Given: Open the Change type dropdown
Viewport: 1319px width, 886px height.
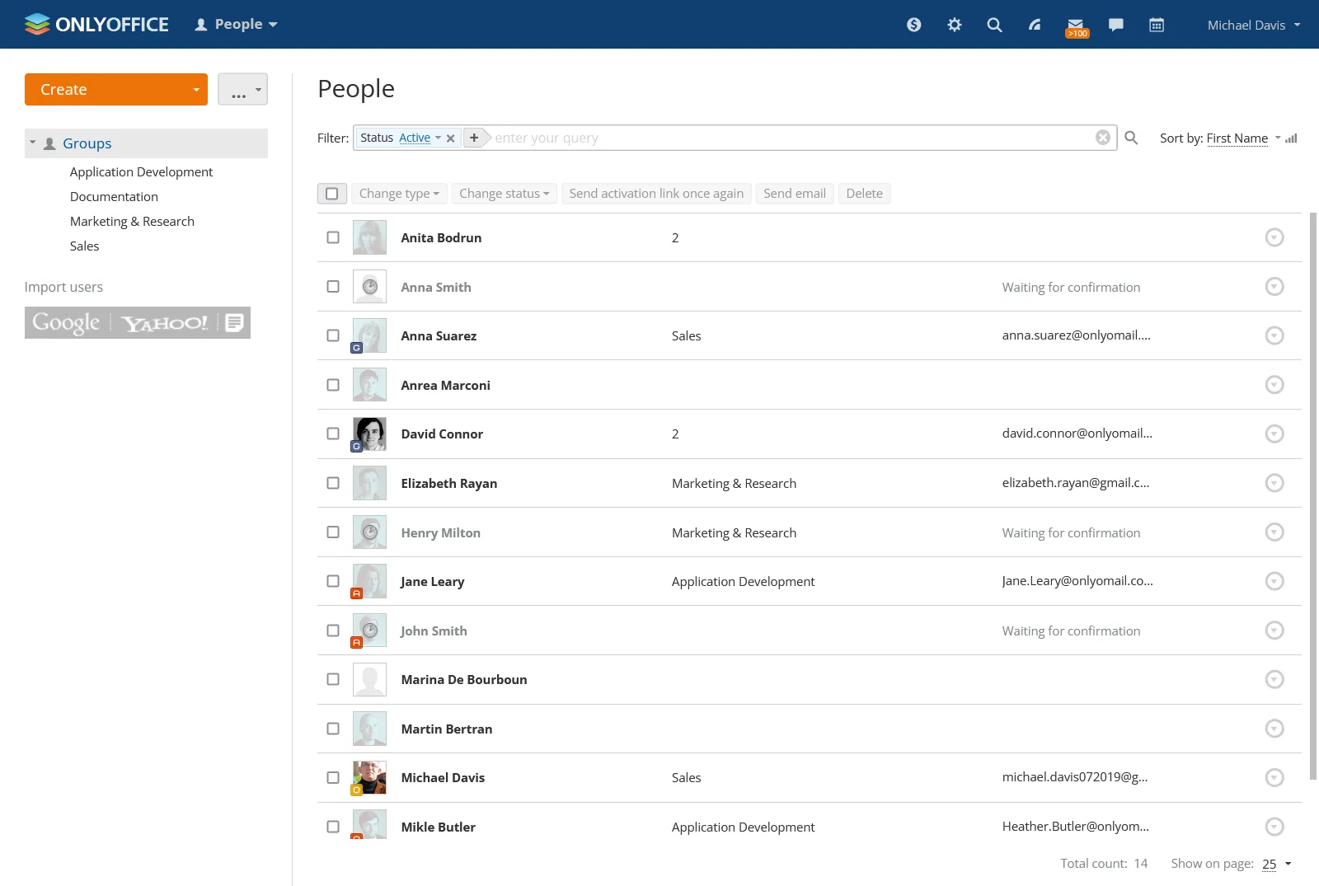Looking at the screenshot, I should click(x=399, y=193).
